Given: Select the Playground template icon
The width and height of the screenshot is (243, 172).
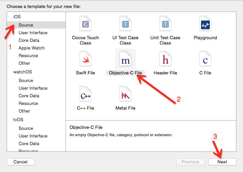Looking at the screenshot, I should (205, 24).
